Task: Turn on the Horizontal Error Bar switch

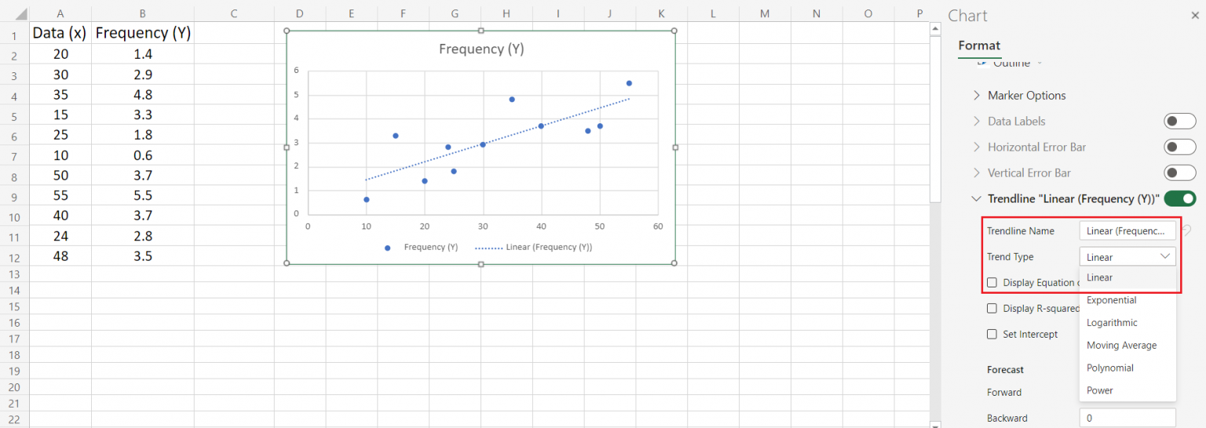Action: tap(1179, 147)
